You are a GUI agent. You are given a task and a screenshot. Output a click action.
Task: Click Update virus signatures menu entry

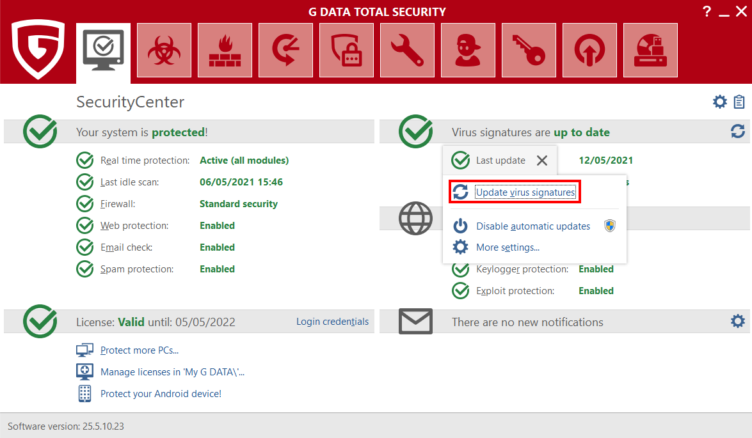525,192
